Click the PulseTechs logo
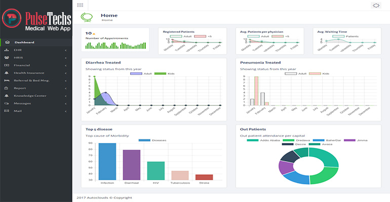This screenshot has height=202, width=390. pos(36,20)
